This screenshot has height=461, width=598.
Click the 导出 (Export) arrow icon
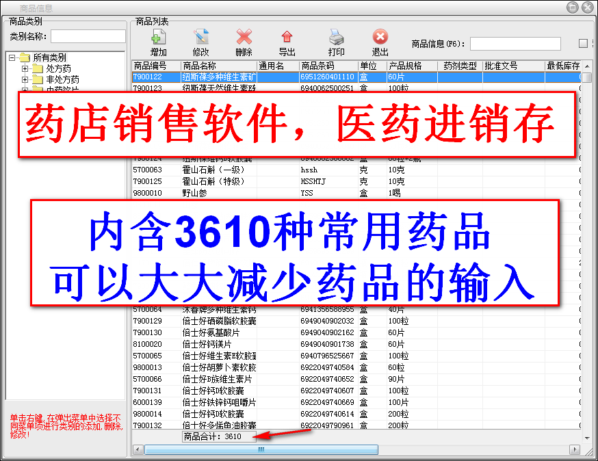[x=287, y=37]
